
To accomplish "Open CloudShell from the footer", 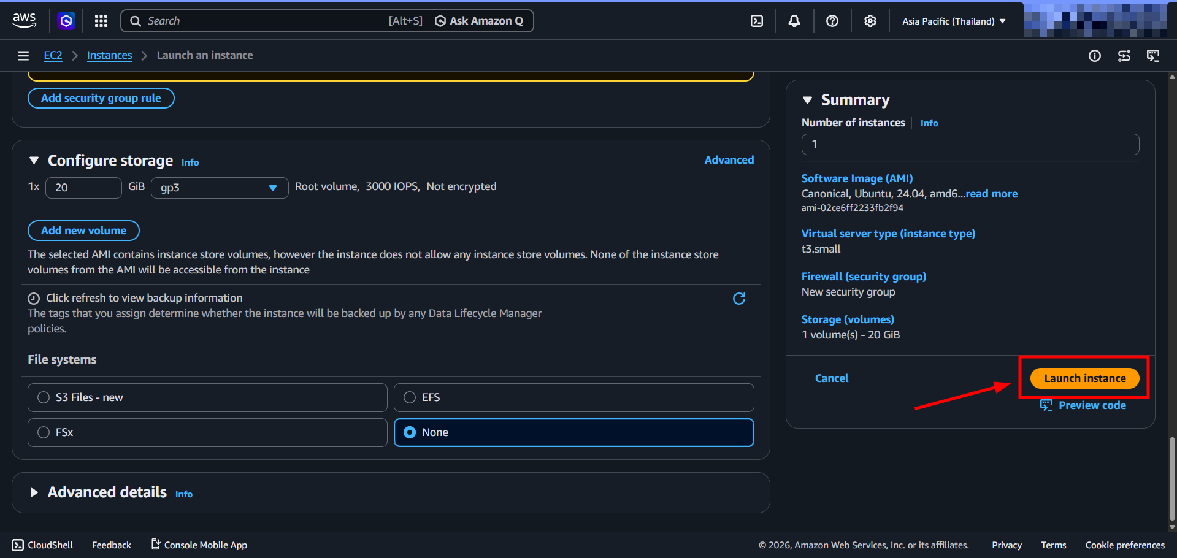I will [x=43, y=545].
